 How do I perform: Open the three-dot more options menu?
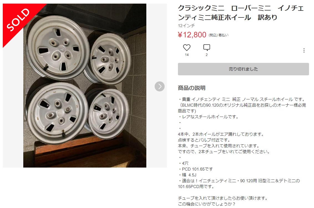tap(304, 50)
